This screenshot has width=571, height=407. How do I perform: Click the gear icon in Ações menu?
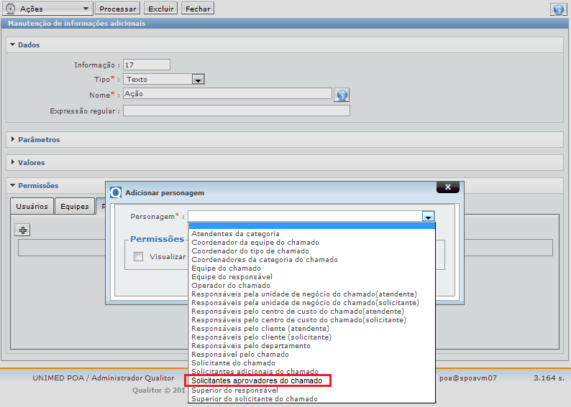(11, 9)
